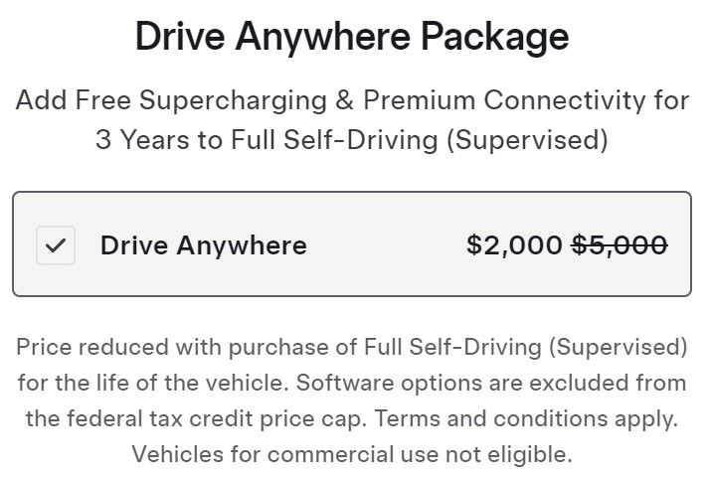This screenshot has height=478, width=711.
Task: Click the crossed-out $5,000 price
Action: pos(619,245)
